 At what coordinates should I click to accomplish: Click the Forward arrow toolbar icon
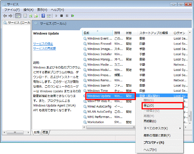coord(10,16)
